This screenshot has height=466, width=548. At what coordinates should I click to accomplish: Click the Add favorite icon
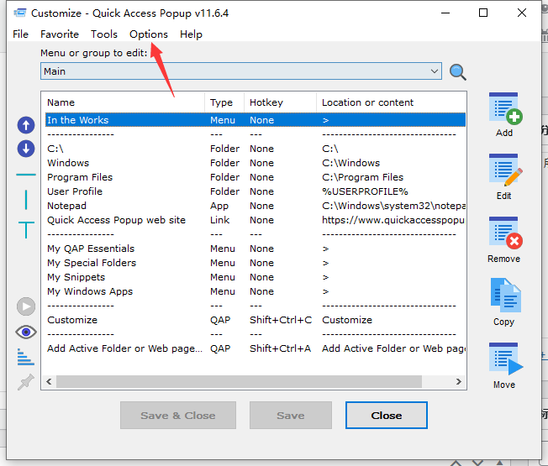505,108
